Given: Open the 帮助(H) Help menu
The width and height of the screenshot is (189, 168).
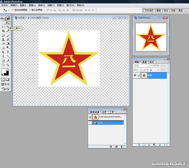Looking at the screenshot, I should point(81,5).
